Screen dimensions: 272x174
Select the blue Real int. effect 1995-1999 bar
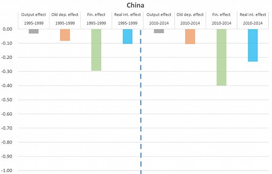(128, 36)
